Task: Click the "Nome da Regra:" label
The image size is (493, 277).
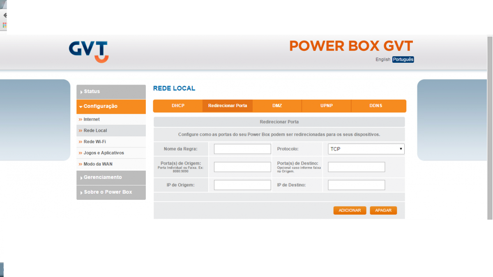Action: (x=181, y=149)
